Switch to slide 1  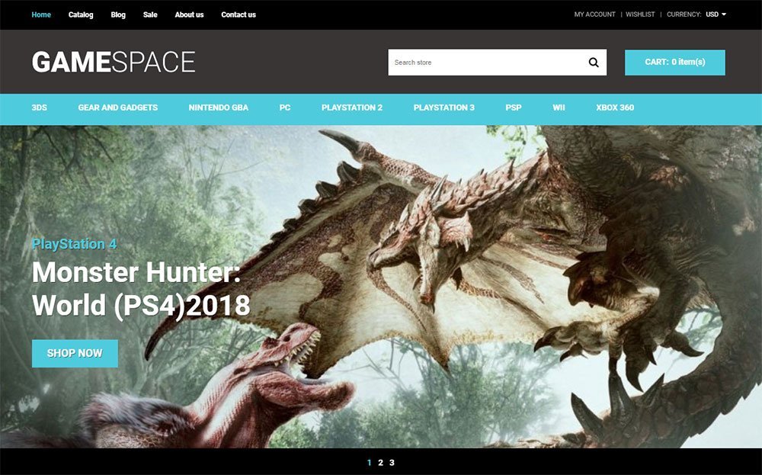pyautogui.click(x=370, y=462)
